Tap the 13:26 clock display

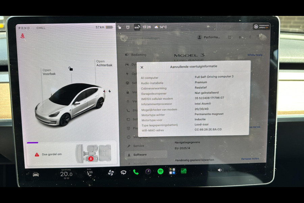tap(147, 27)
